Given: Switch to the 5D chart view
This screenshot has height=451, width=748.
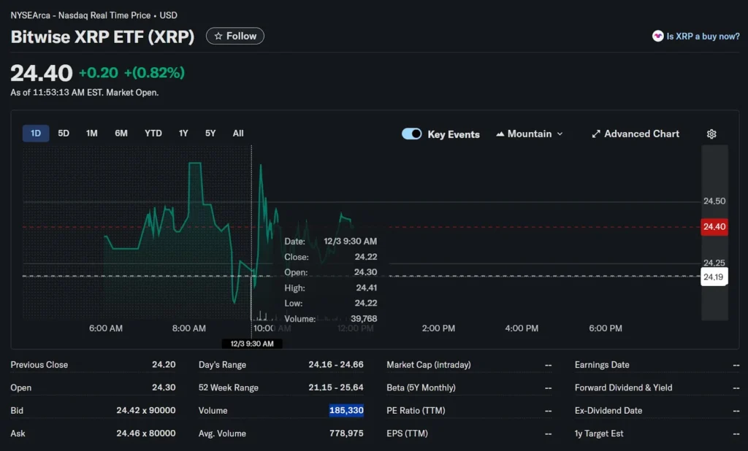Looking at the screenshot, I should click(63, 134).
